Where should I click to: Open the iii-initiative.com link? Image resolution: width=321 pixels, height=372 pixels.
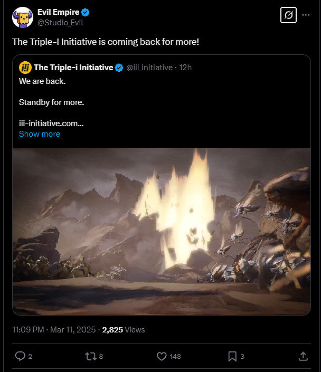pyautogui.click(x=51, y=123)
